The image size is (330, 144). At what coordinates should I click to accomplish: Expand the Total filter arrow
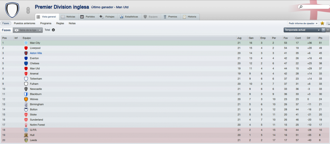(53, 30)
